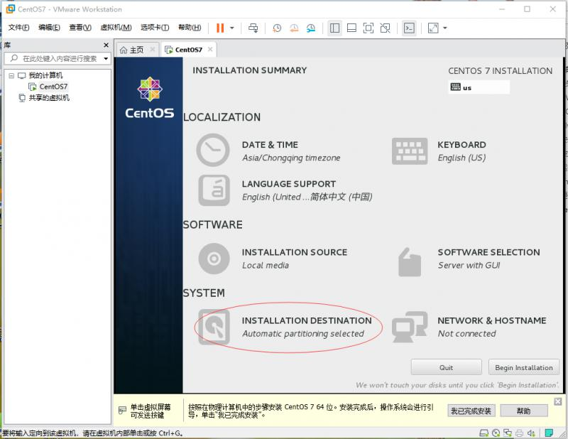This screenshot has height=439, width=568.
Task: Enter full screen mode icon
Action: 368,28
